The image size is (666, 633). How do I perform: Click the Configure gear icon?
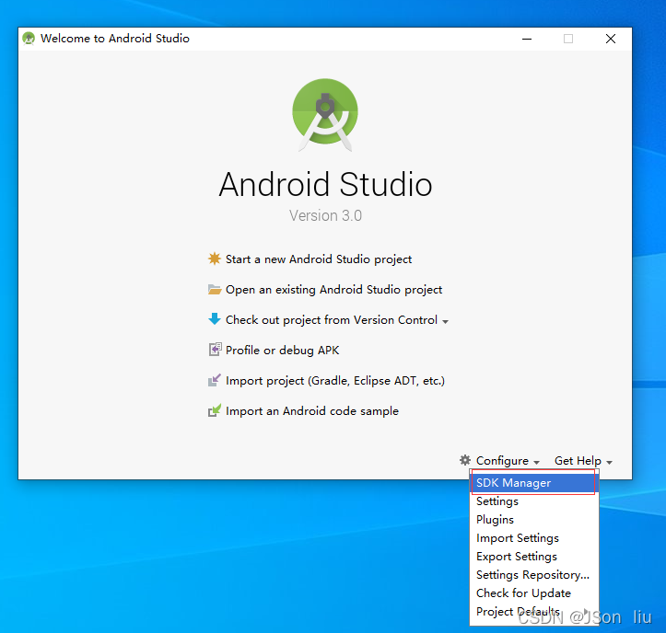tap(465, 460)
